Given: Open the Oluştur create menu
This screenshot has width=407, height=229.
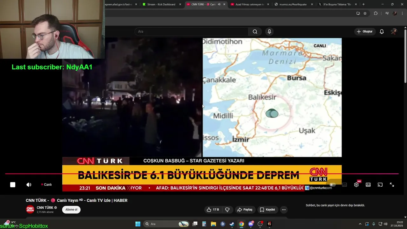Looking at the screenshot, I should coord(364,31).
